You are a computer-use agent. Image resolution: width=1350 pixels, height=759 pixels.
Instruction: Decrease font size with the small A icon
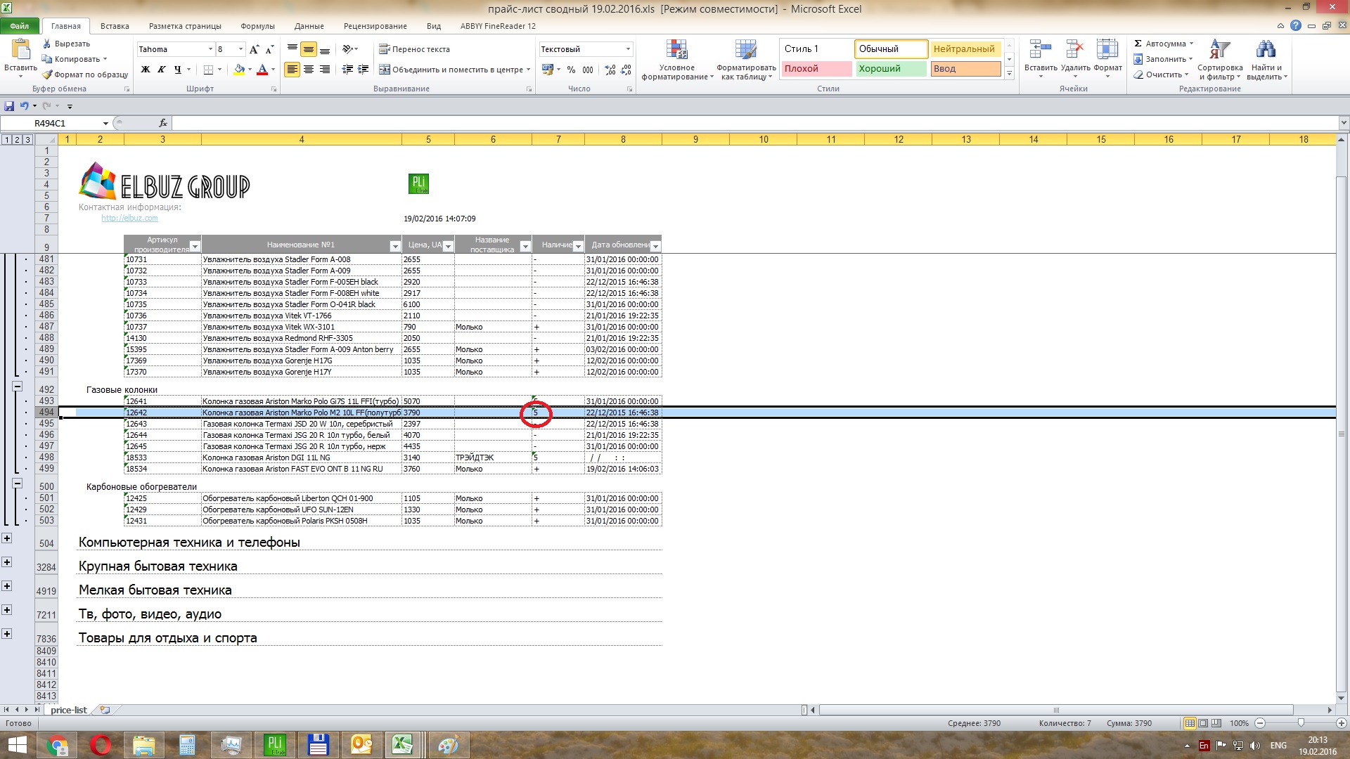269,49
